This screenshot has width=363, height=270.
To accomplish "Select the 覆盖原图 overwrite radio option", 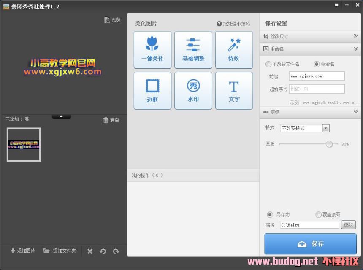I will [x=318, y=214].
